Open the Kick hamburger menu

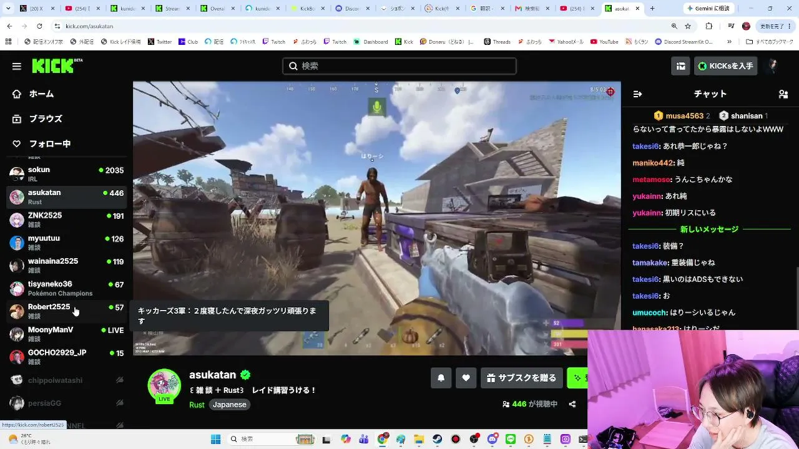tap(17, 66)
